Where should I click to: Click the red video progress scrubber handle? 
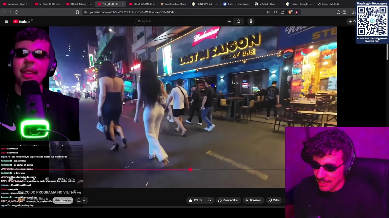pyautogui.click(x=190, y=170)
